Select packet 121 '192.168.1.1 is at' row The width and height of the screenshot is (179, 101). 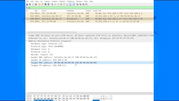tap(89, 22)
